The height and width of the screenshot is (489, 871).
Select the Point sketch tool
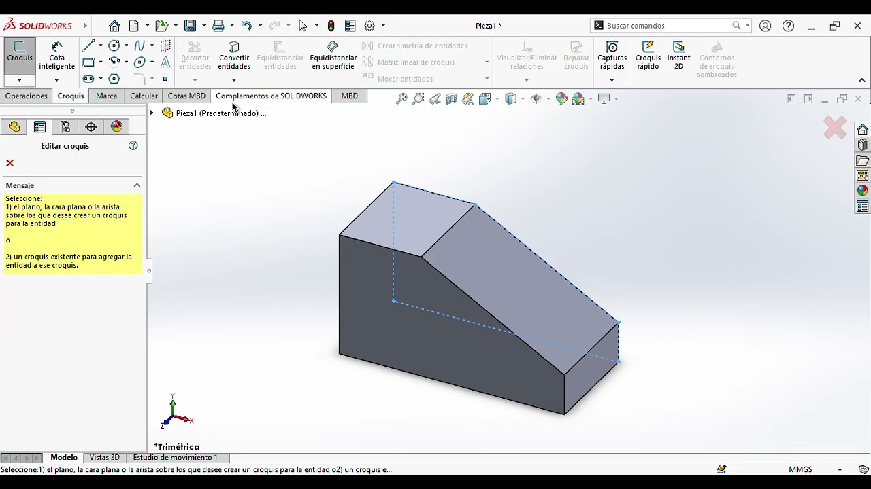click(x=165, y=79)
